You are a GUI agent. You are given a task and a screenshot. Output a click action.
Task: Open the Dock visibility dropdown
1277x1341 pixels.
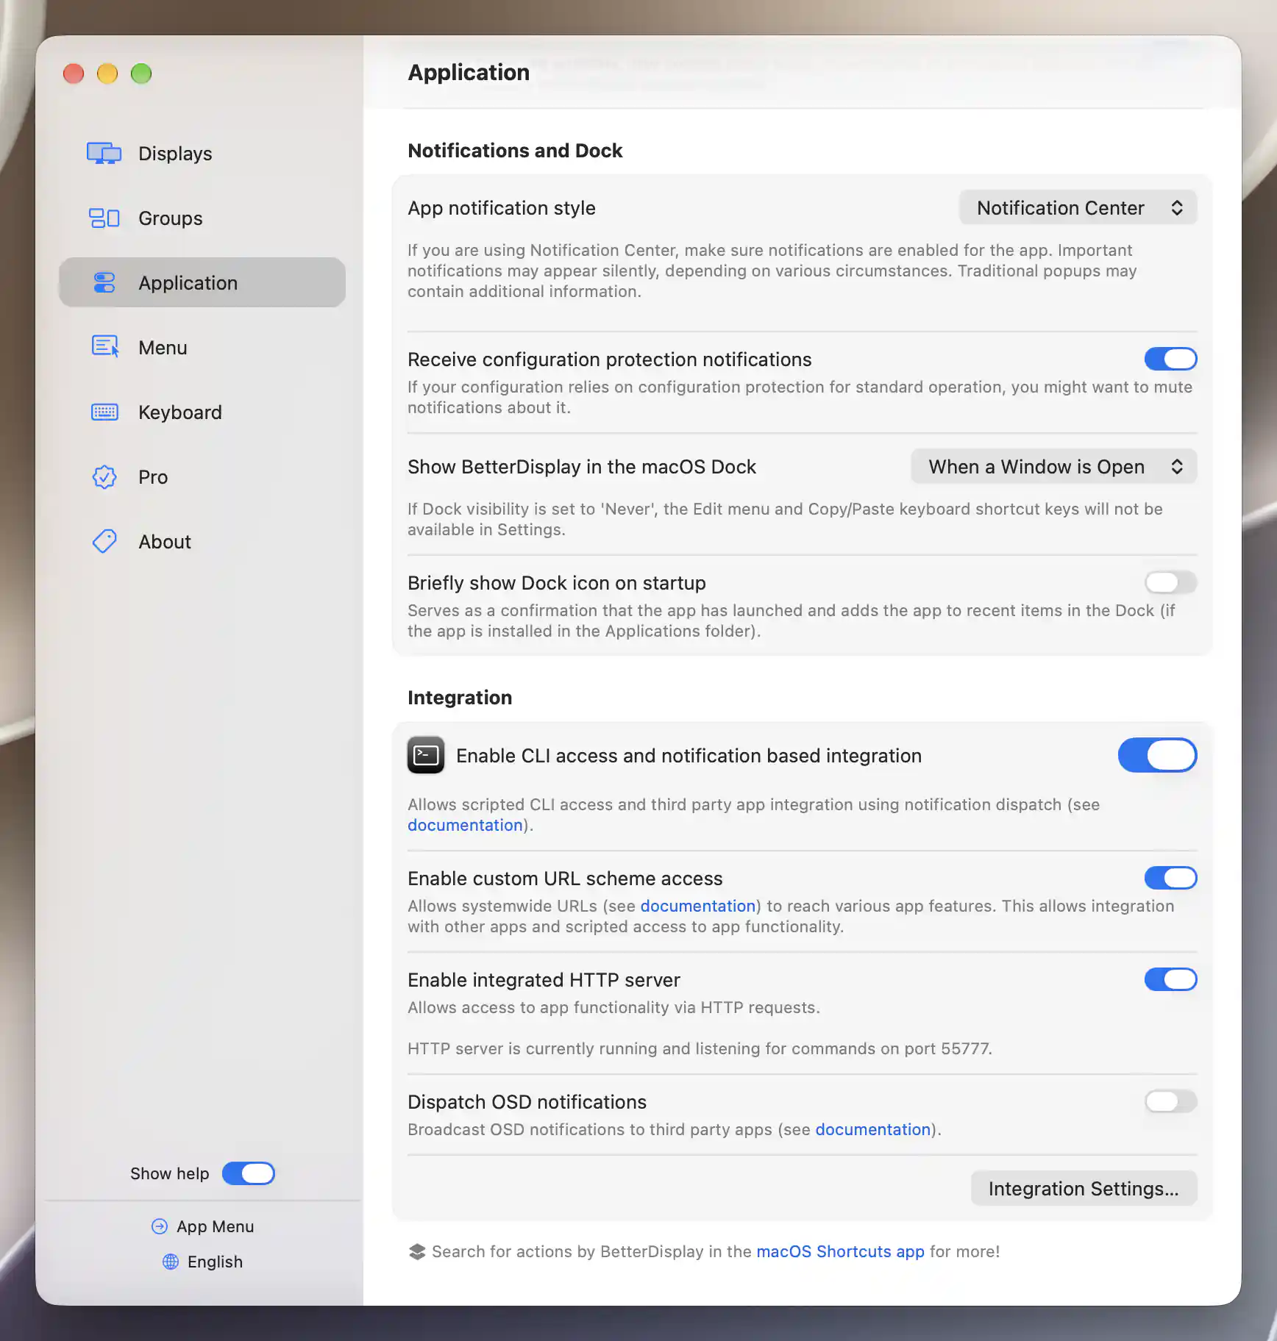1053,467
